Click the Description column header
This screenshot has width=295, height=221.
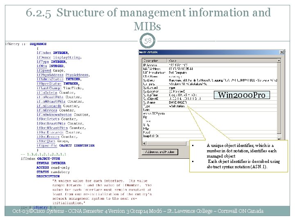pos(154,61)
